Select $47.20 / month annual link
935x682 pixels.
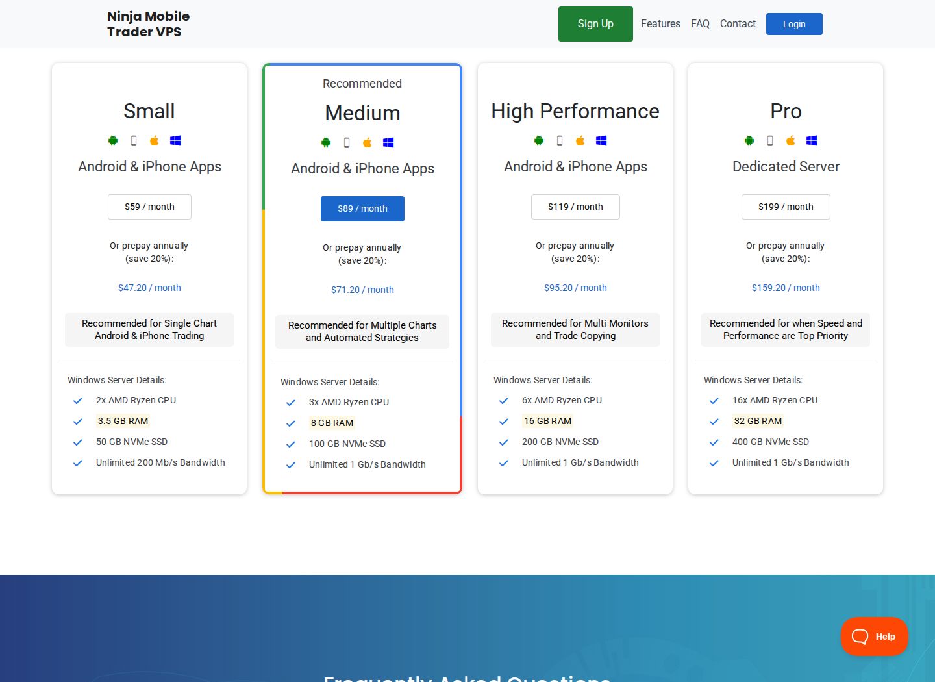[x=149, y=288]
